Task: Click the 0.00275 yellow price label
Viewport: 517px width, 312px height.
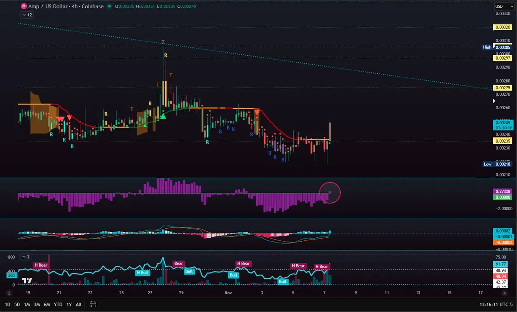Action: click(503, 88)
